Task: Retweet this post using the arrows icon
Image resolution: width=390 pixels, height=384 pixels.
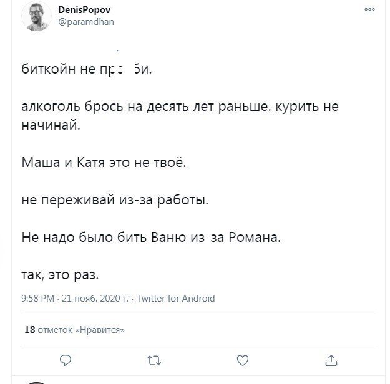Action: click(x=153, y=360)
